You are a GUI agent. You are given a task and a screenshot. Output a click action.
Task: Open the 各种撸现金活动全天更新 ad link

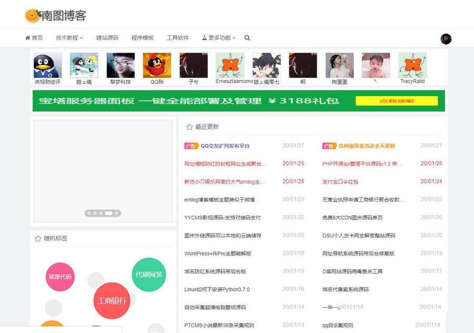(x=367, y=146)
